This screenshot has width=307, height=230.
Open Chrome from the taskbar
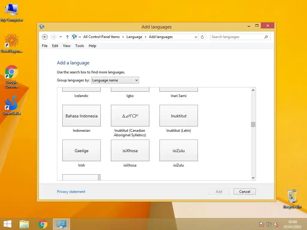click(43, 224)
